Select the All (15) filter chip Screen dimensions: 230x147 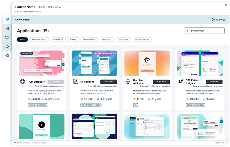pyautogui.click(x=22, y=39)
